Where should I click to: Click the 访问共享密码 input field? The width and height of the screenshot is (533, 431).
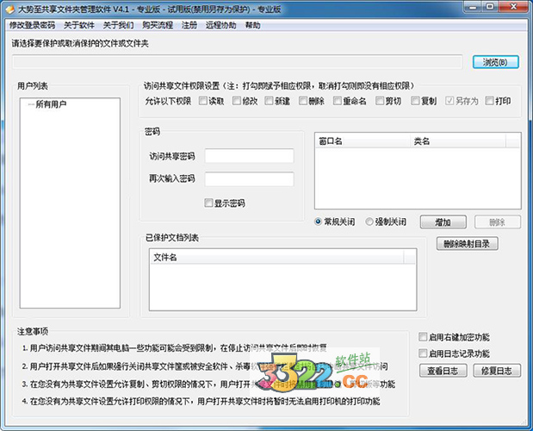click(x=249, y=156)
